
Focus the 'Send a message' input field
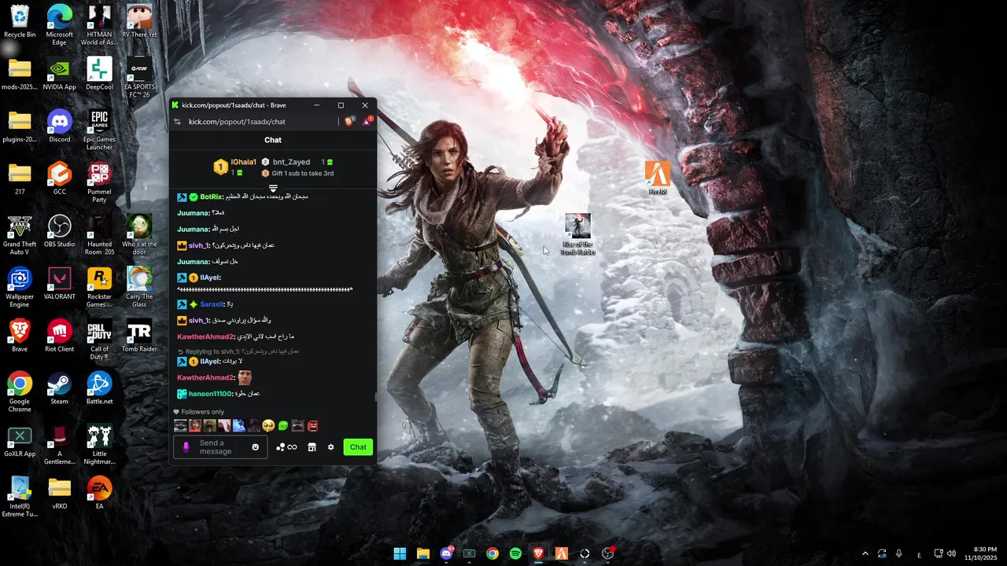coord(222,447)
